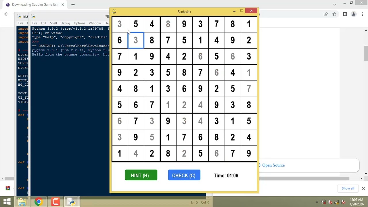Click the Col: 0 status indicator
Screen dimensions: 368x207
[x=205, y=202]
